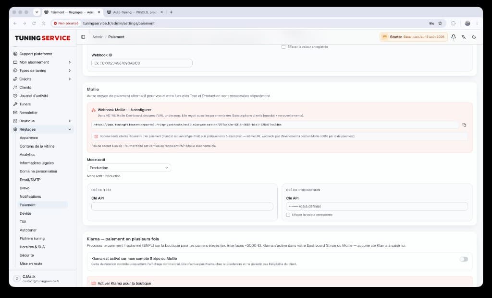Expand Crédits submenu chevron

pos(70,79)
